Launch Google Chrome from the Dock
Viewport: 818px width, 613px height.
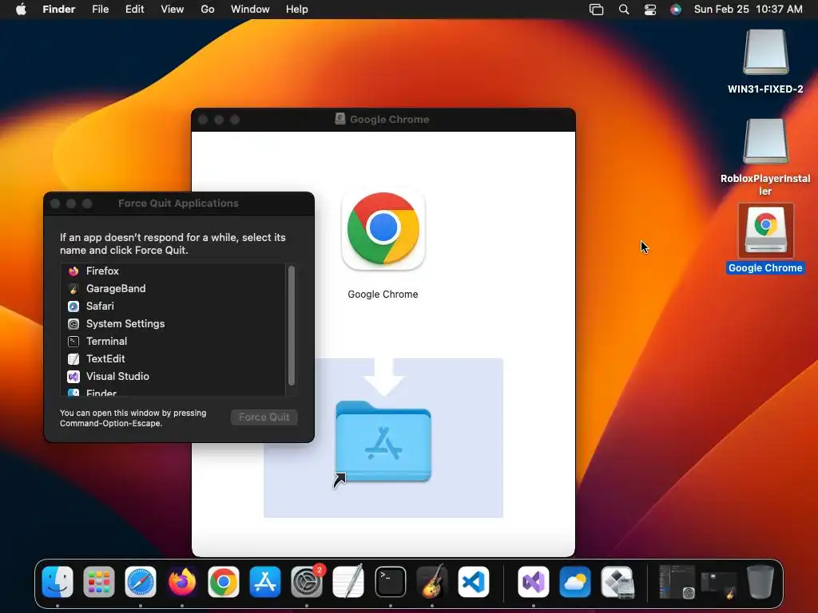pos(224,581)
